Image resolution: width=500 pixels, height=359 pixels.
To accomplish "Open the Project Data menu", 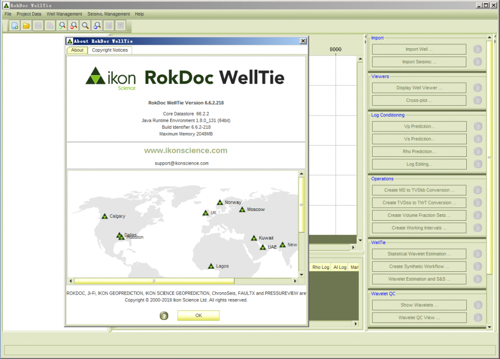I will pos(29,14).
